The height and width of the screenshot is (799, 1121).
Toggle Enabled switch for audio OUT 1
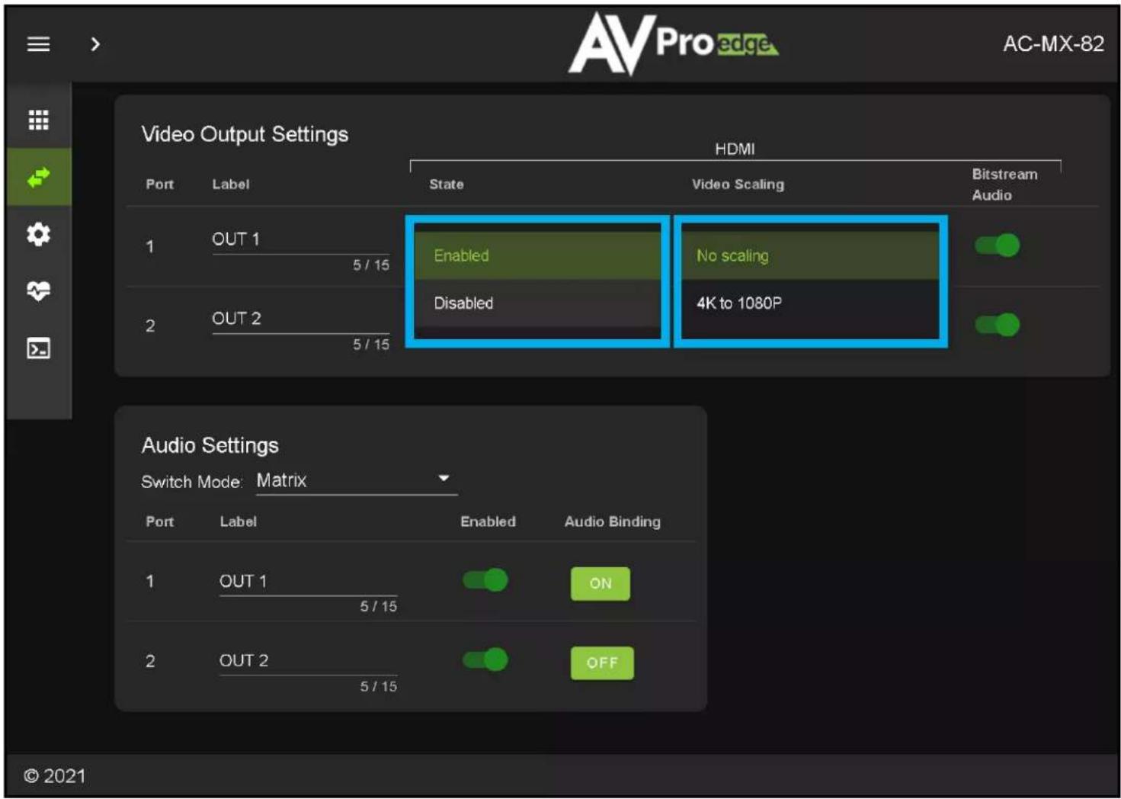tap(485, 580)
